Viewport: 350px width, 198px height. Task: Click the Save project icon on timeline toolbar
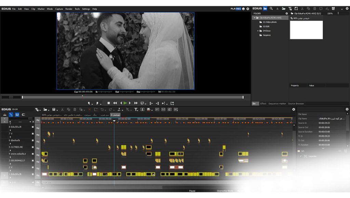pos(54,109)
